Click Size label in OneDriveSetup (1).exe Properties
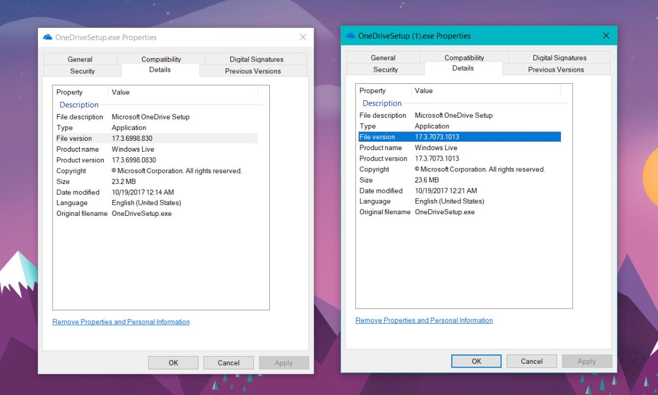 tap(366, 180)
